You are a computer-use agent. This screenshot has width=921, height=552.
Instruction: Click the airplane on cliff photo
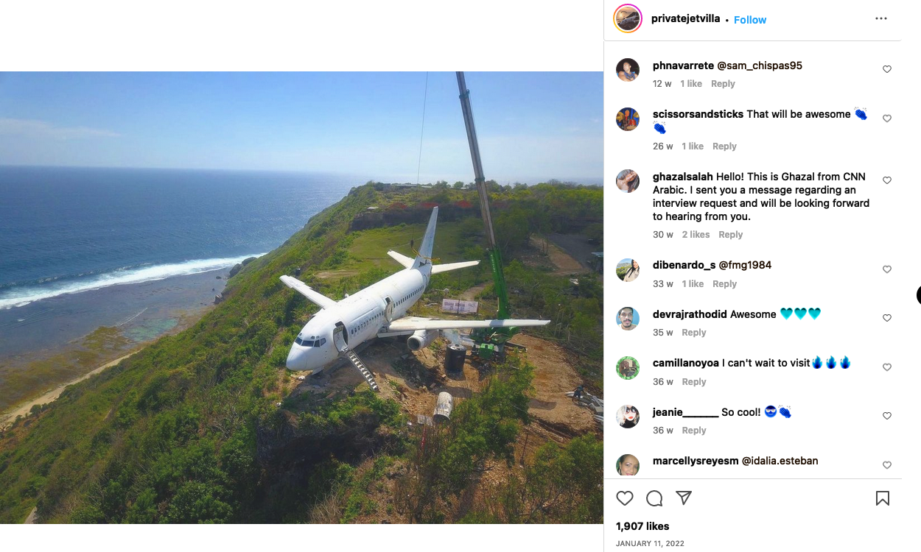[x=301, y=297]
